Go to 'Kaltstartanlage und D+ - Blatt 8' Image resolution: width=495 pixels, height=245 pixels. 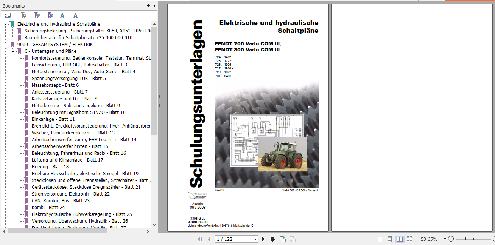[x=65, y=99]
